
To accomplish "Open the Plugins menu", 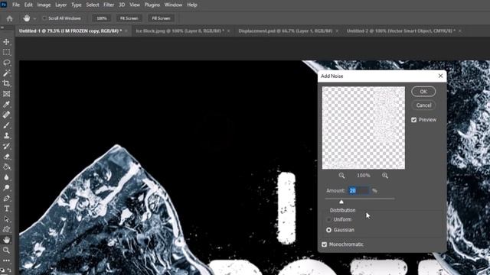I will [152, 5].
